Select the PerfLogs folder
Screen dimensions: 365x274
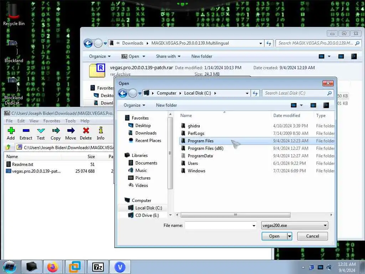[257, 133]
